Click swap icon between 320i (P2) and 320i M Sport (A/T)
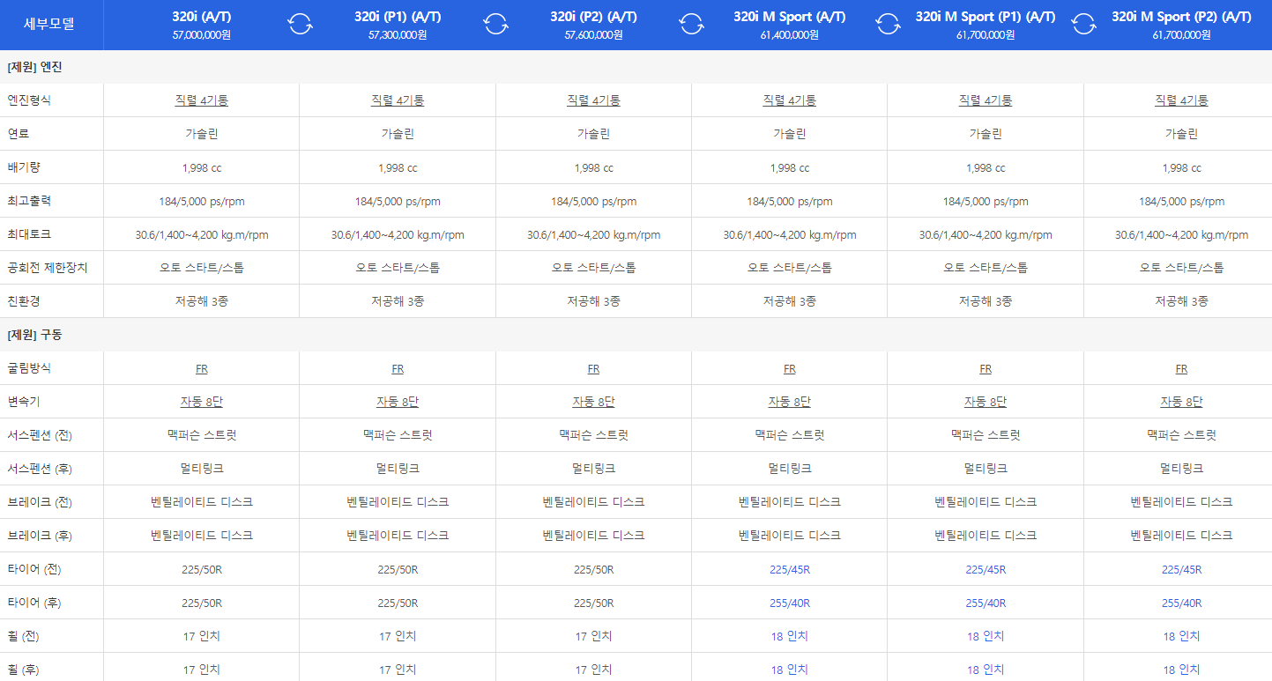This screenshot has width=1272, height=681. coord(692,25)
